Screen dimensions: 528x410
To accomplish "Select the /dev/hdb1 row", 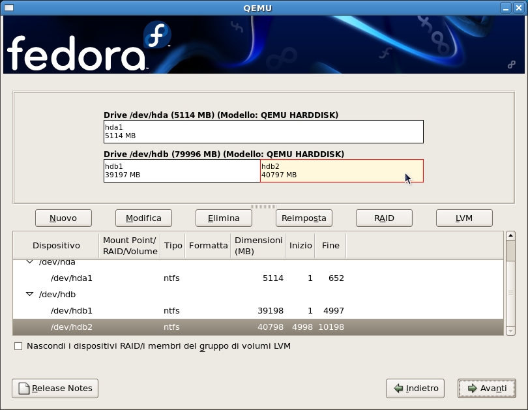I will [258, 310].
